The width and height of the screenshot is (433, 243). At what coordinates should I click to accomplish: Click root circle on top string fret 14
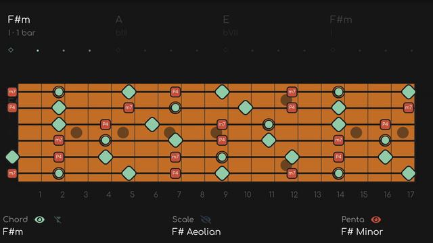(338, 92)
